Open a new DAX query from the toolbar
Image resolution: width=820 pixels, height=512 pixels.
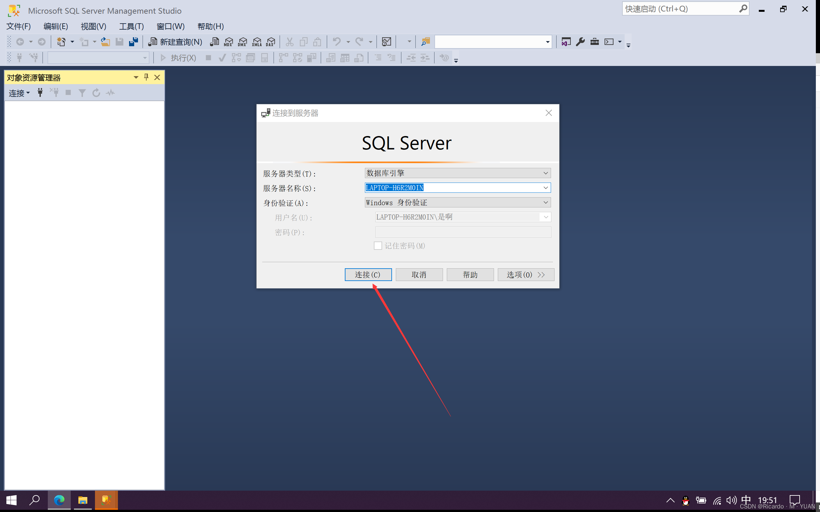coord(270,41)
